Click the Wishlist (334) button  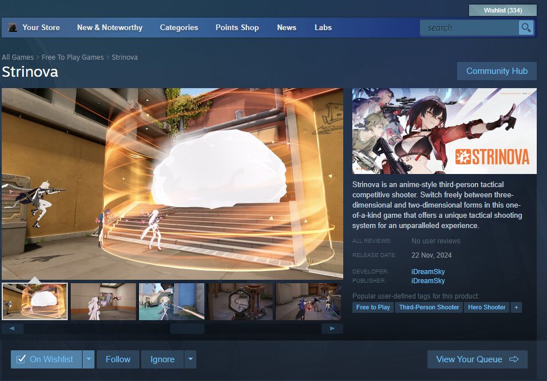click(503, 10)
